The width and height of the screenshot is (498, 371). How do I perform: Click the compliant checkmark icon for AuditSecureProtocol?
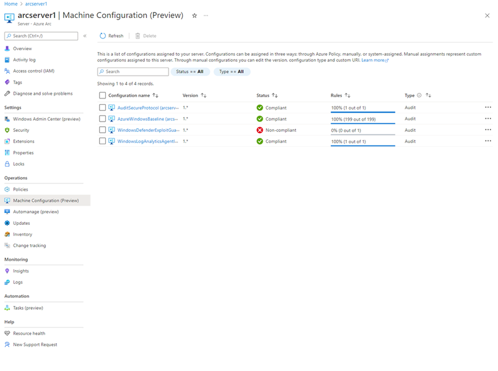click(260, 108)
